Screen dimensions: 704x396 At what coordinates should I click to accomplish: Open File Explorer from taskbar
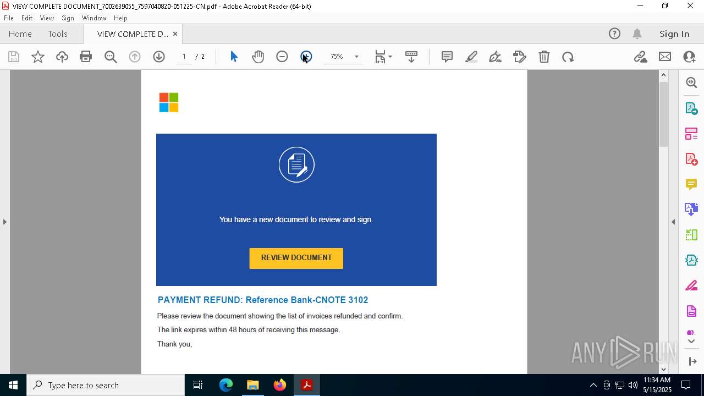point(253,385)
